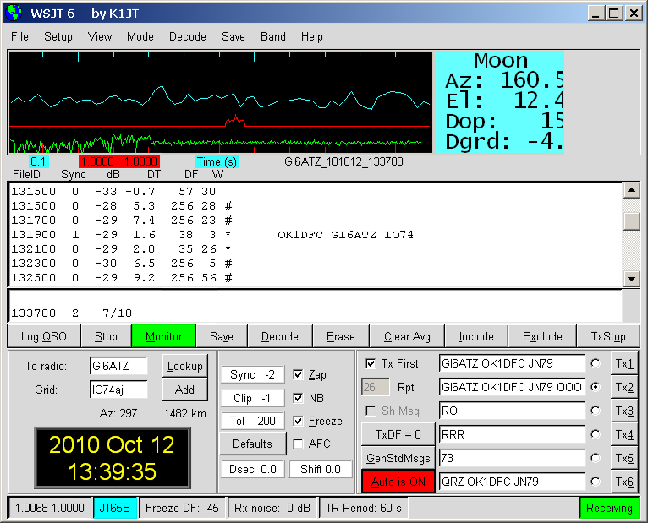Click the Save button below the decode list
This screenshot has height=523, width=648.
222,336
